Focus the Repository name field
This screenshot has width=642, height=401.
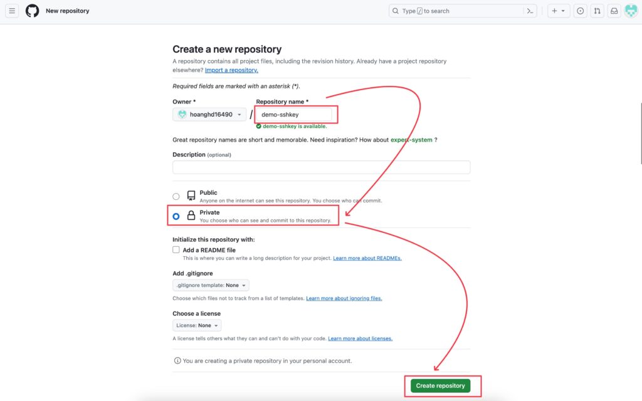[293, 115]
